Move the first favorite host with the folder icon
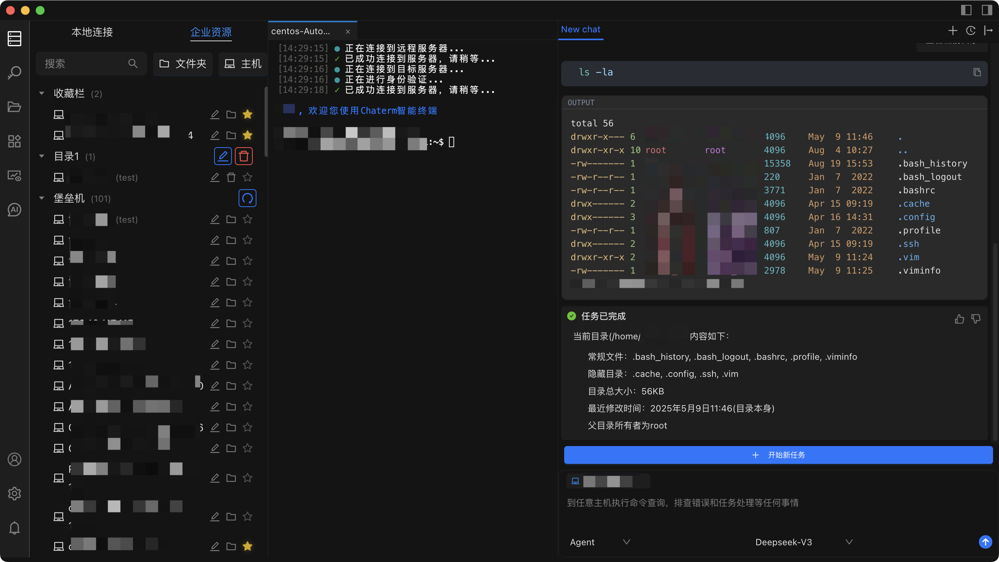The height and width of the screenshot is (562, 999). [231, 114]
